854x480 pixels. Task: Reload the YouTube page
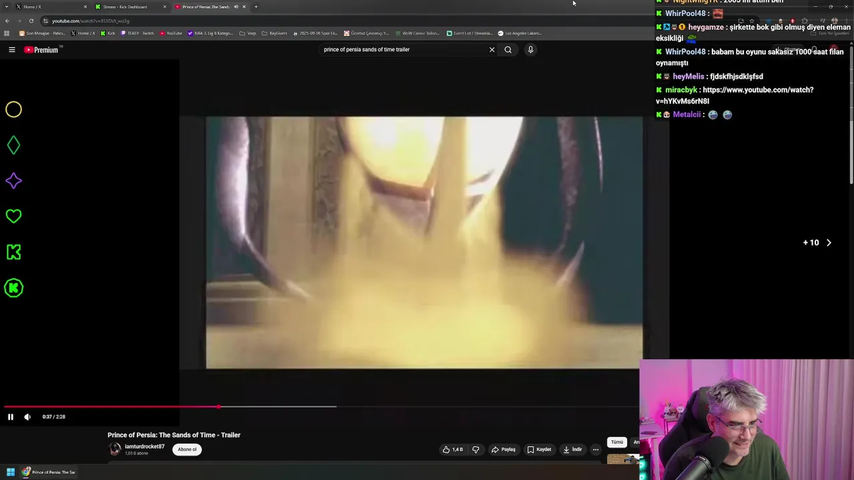(x=31, y=21)
